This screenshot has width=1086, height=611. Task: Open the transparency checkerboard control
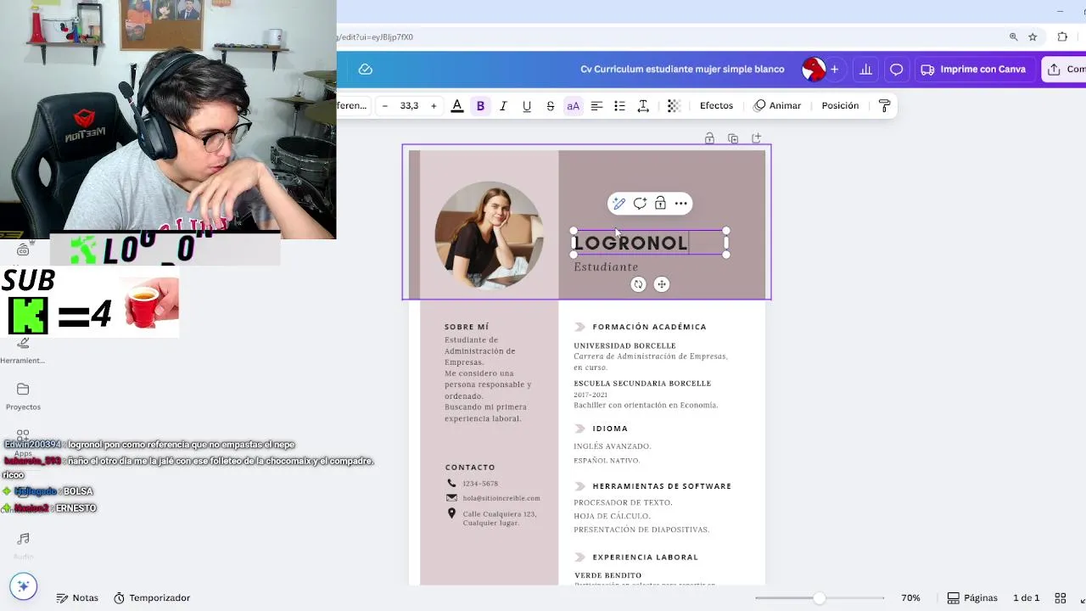click(x=674, y=106)
